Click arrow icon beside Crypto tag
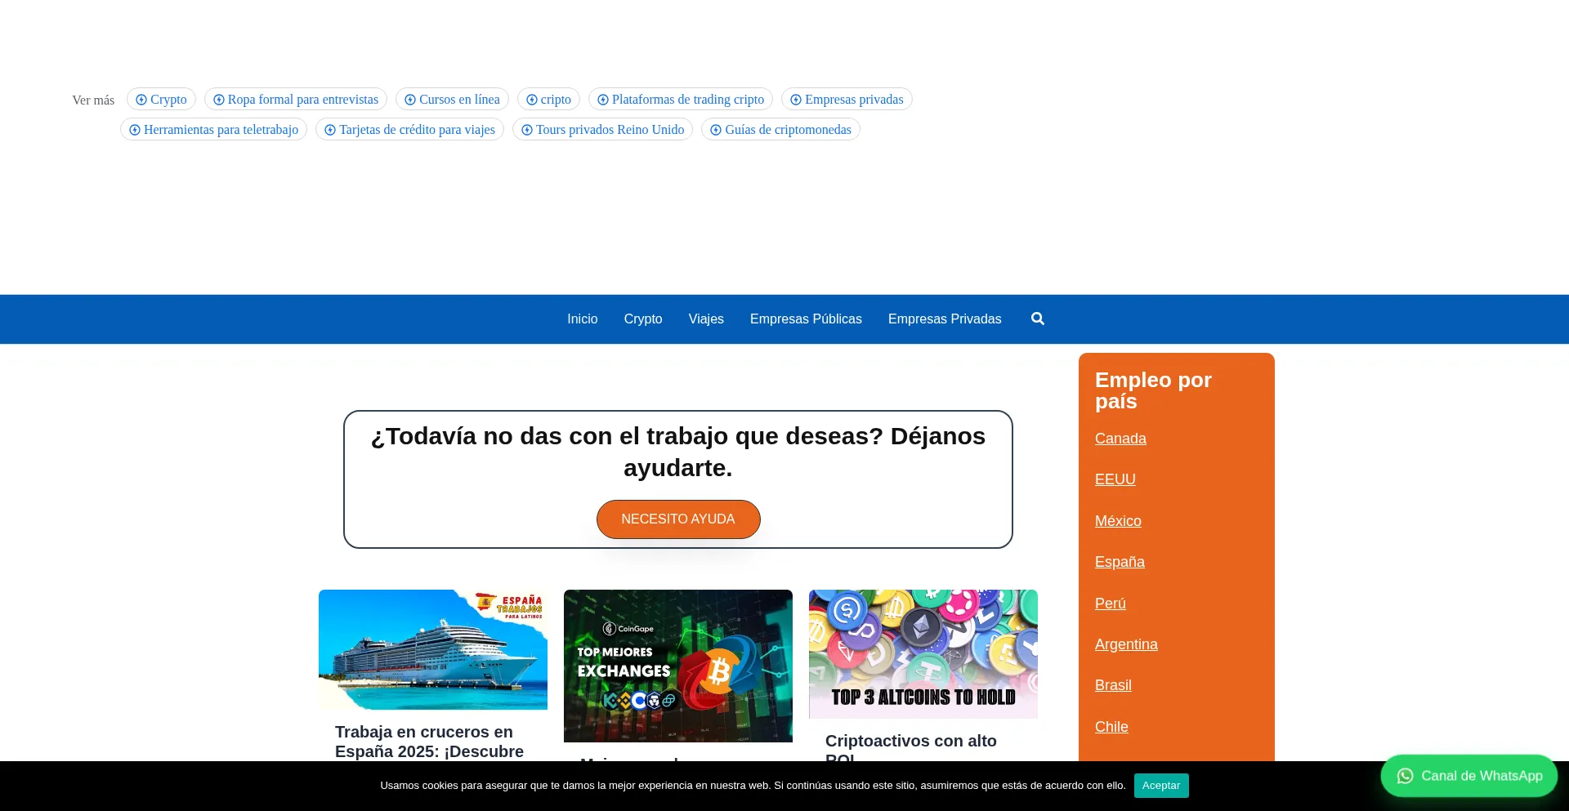This screenshot has width=1569, height=811. tap(141, 100)
